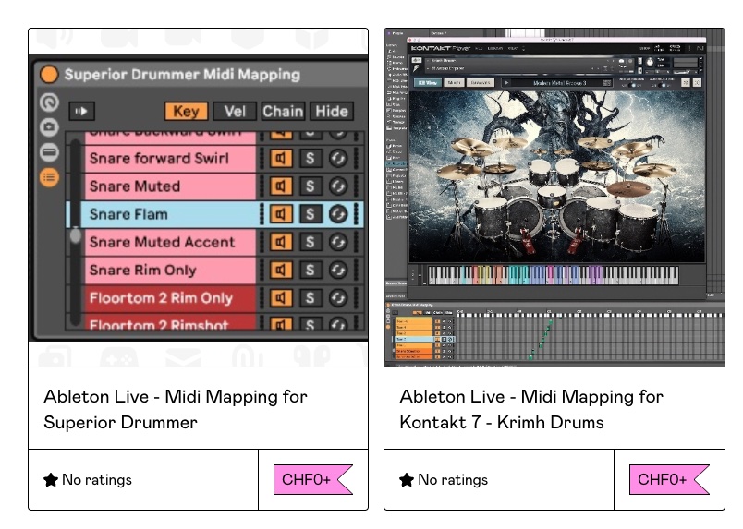Solo the Snare Flam chain
This screenshot has height=529, width=743.
pyautogui.click(x=310, y=214)
